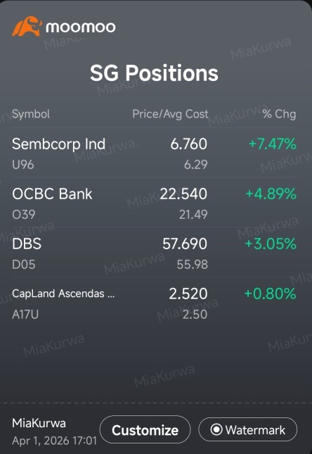Screen dimensions: 312x454
Task: Click the DBS price 57.690
Action: click(x=185, y=244)
